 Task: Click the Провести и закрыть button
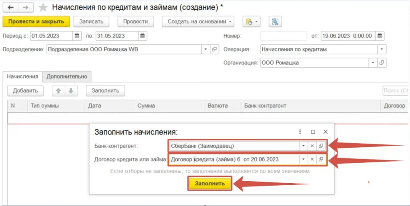36,22
